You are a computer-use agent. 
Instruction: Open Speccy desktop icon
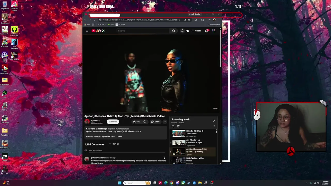click(5, 106)
